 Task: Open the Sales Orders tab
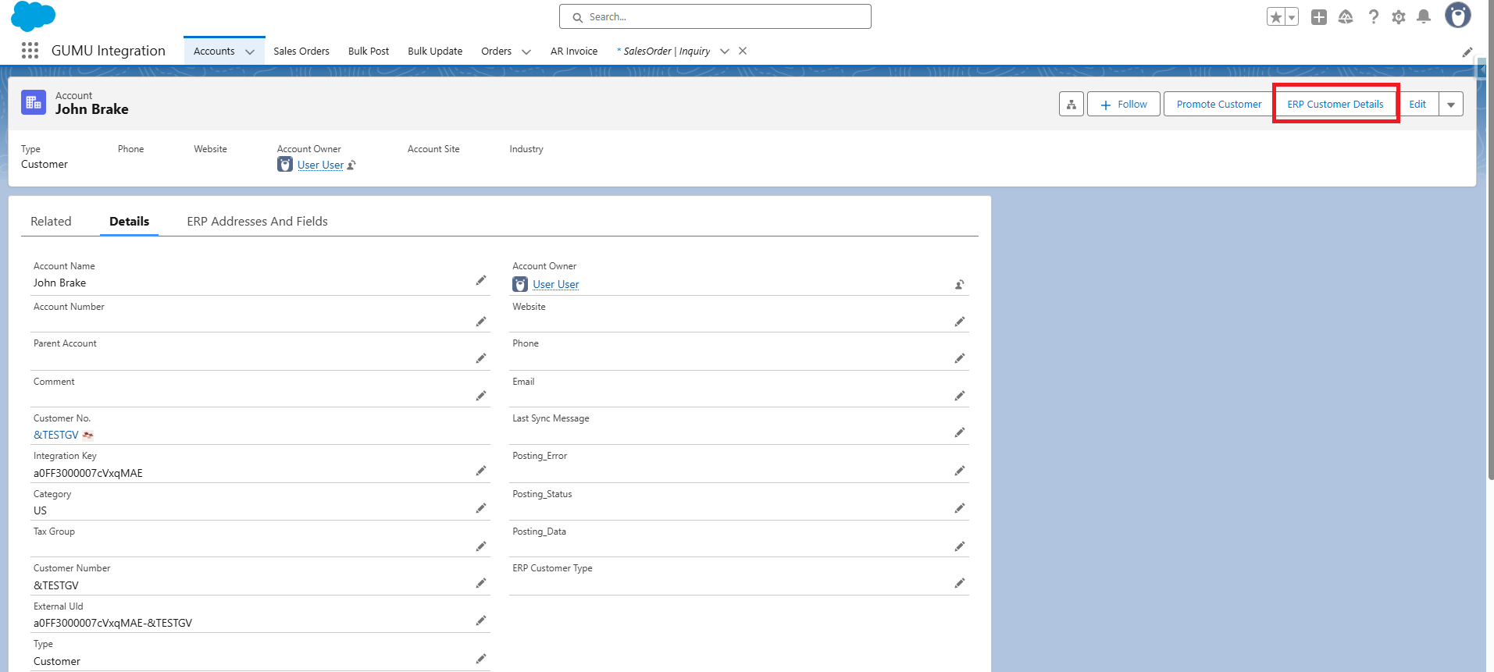(301, 52)
